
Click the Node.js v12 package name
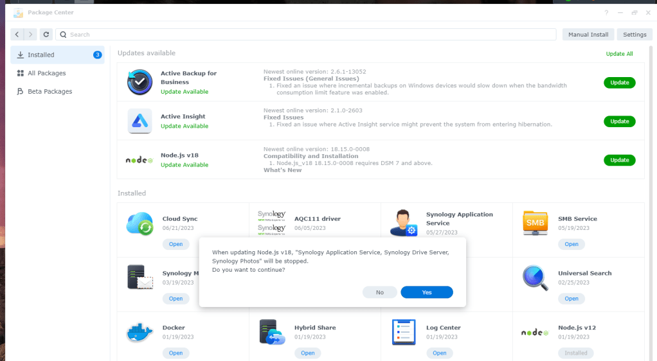(577, 328)
